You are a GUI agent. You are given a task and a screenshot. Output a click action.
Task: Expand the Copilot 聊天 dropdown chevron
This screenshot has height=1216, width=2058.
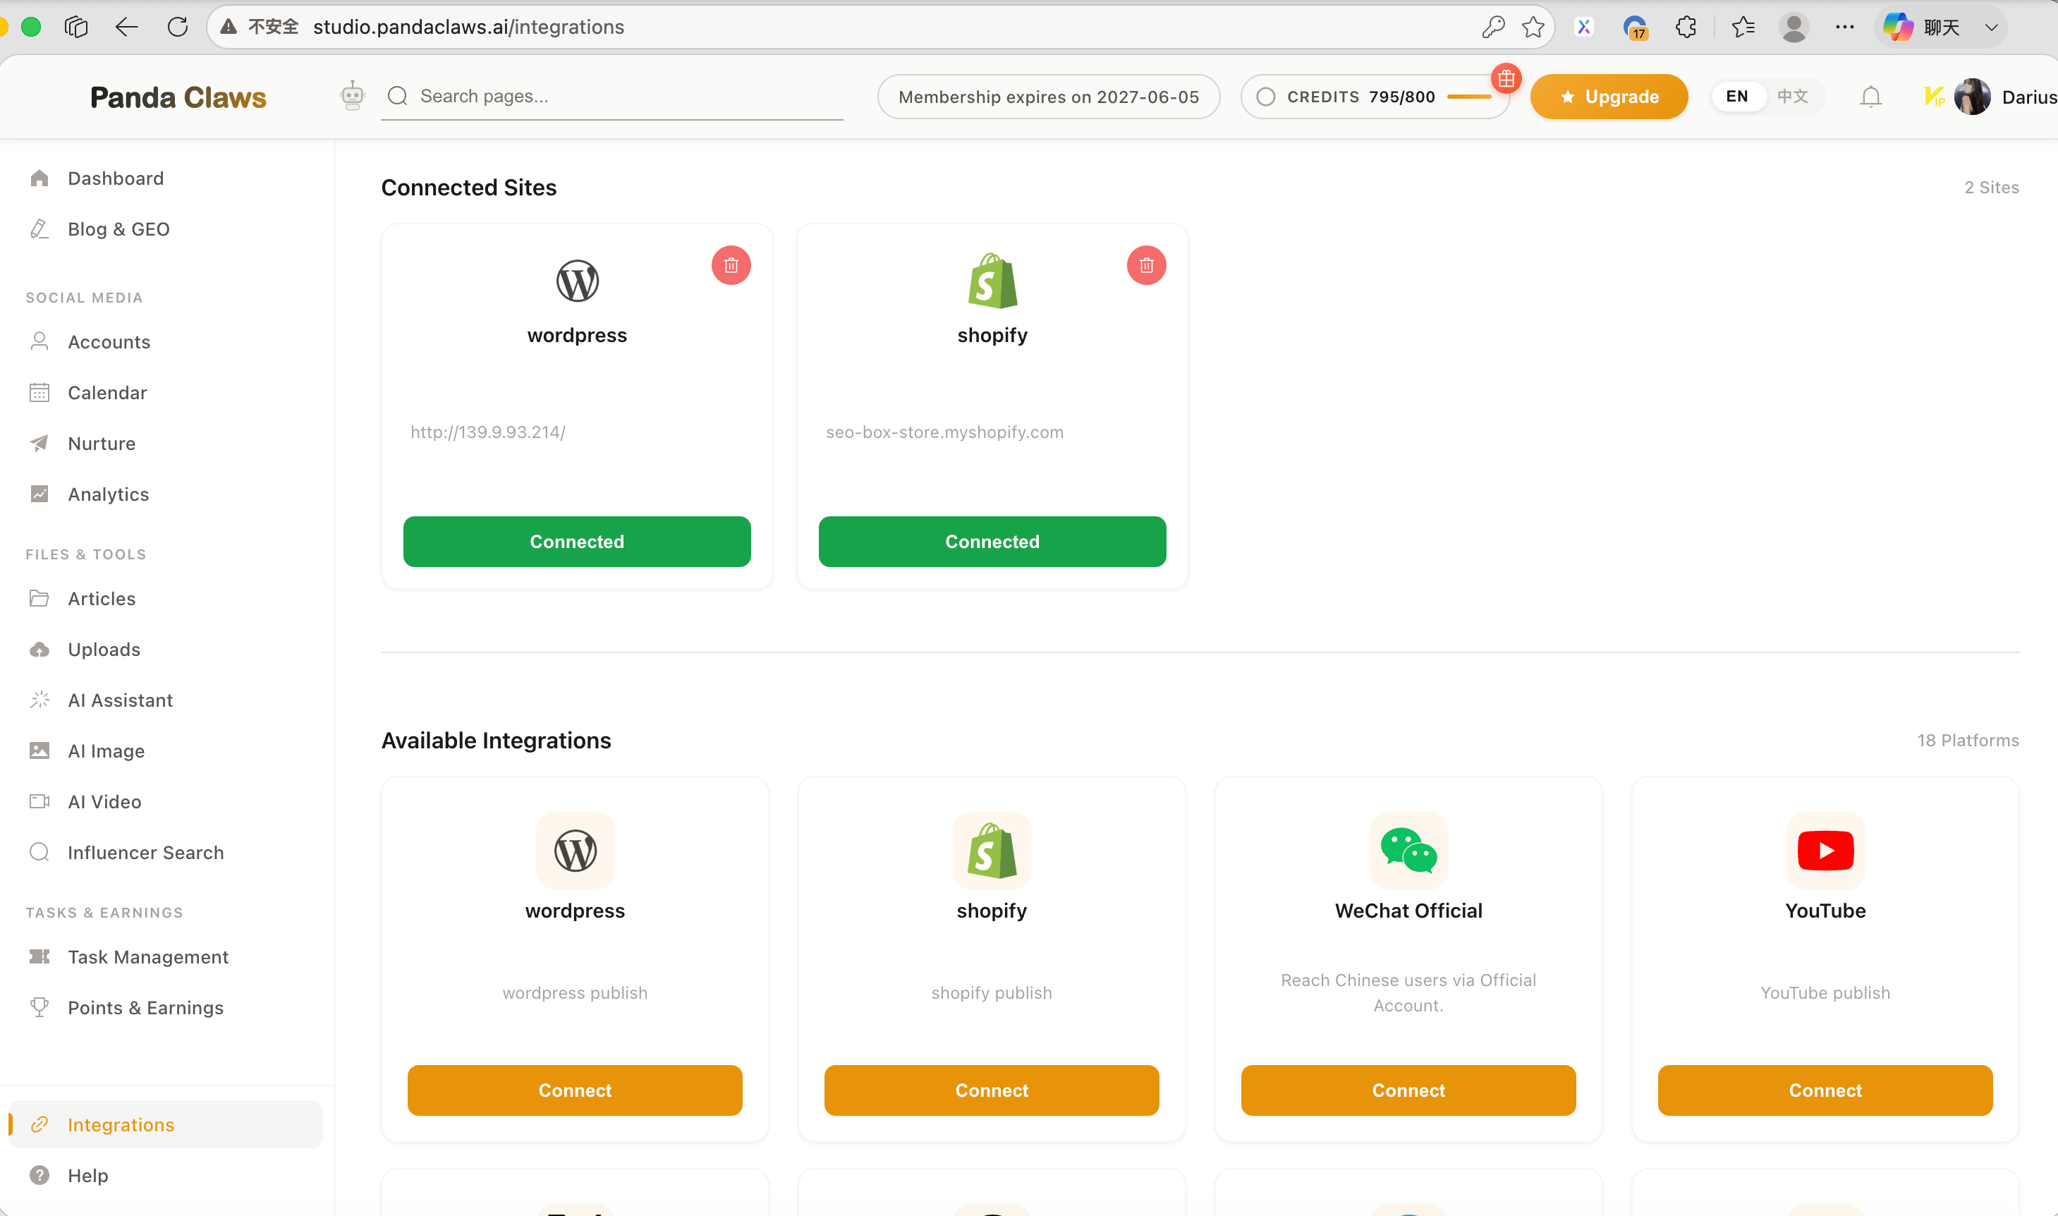pos(1991,27)
